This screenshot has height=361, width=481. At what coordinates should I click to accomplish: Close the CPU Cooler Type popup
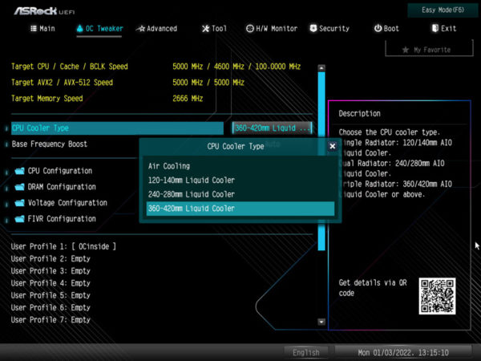tap(332, 147)
